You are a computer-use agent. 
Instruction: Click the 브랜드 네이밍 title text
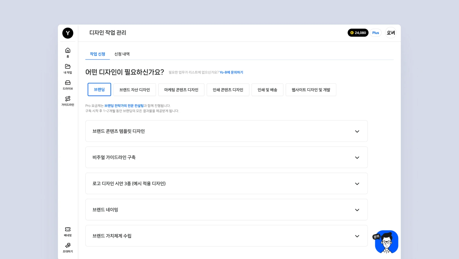click(x=105, y=210)
